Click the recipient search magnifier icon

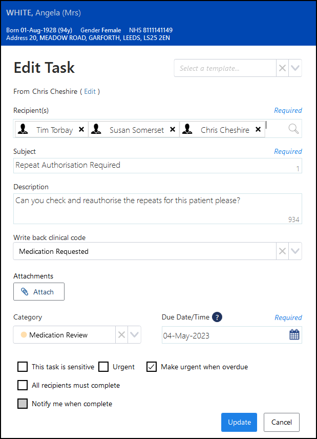(293, 129)
